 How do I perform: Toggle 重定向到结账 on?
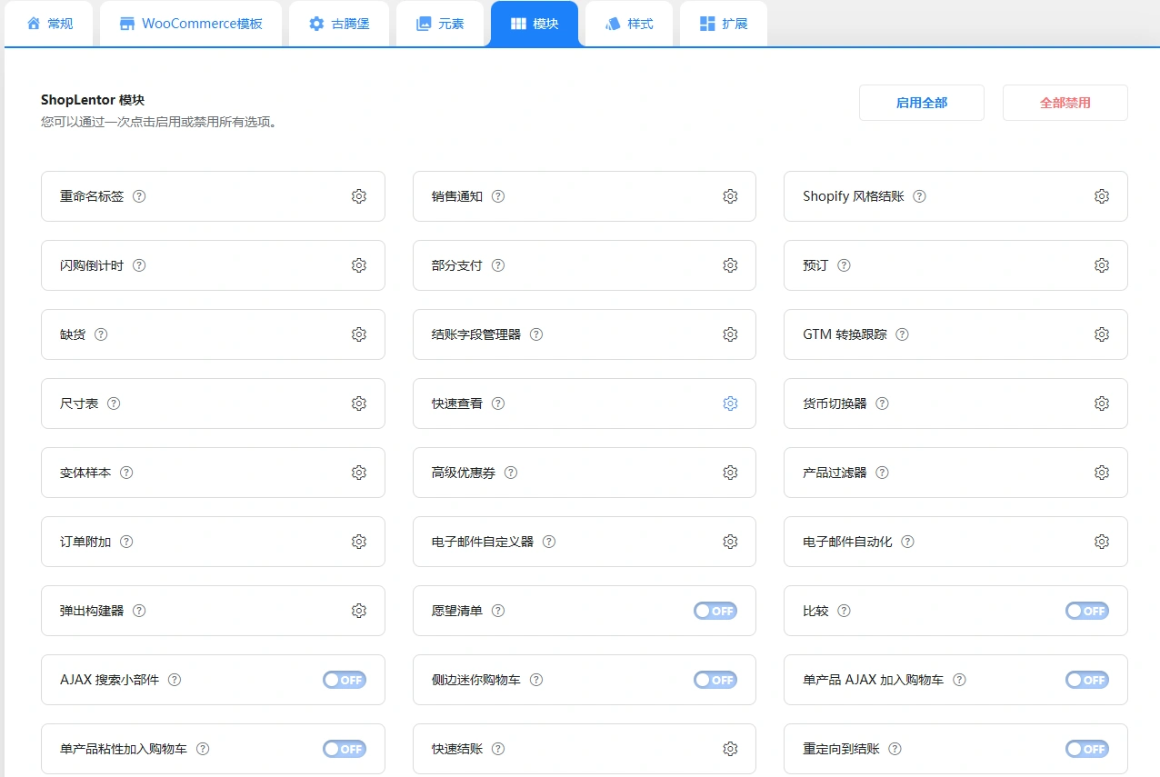(x=1086, y=748)
